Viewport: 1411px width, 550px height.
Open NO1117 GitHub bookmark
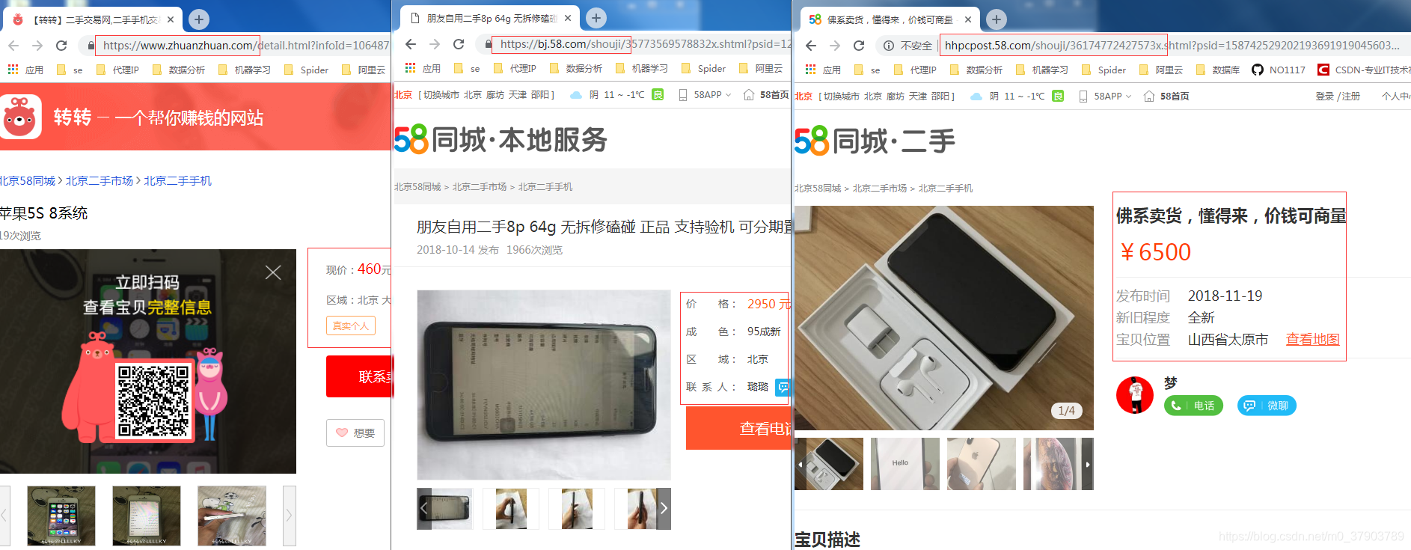point(1279,70)
